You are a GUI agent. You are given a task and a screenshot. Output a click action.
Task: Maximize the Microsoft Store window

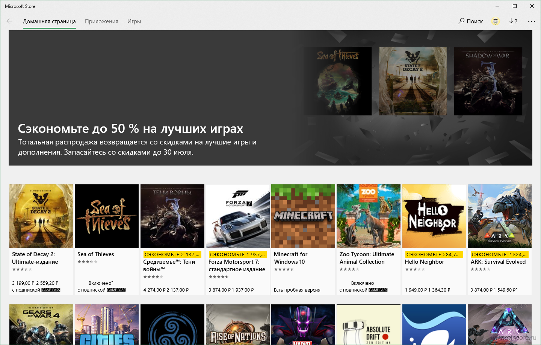(515, 6)
